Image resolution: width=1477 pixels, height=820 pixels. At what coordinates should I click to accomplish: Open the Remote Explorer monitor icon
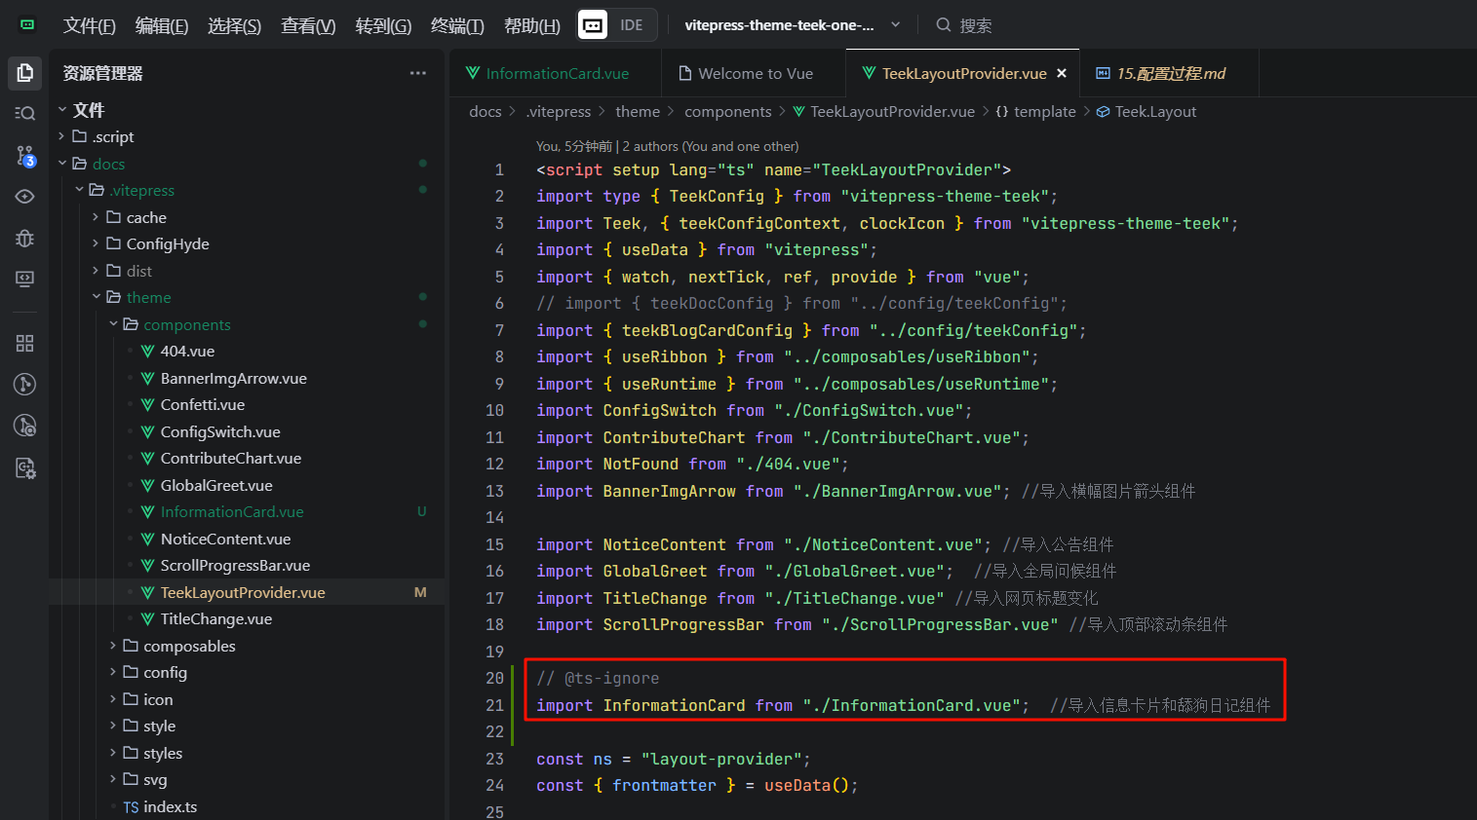point(25,279)
